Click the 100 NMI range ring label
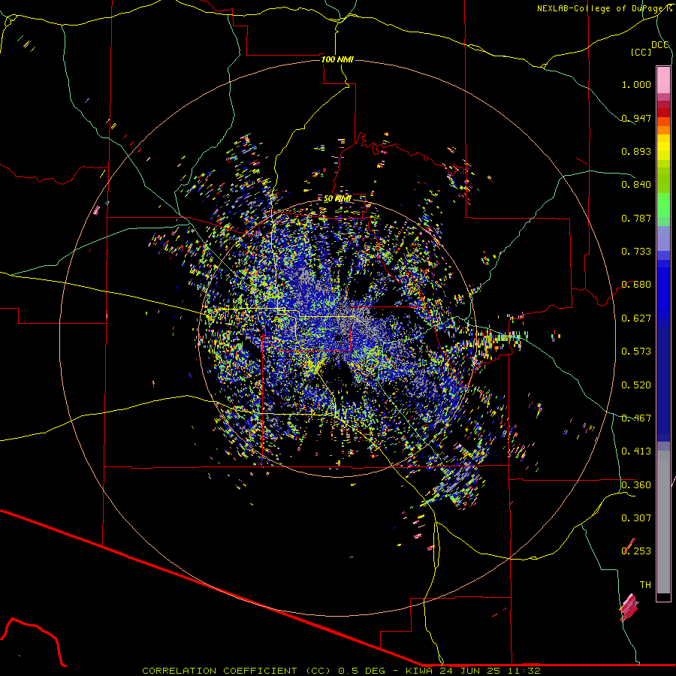This screenshot has width=676, height=676. (337, 59)
